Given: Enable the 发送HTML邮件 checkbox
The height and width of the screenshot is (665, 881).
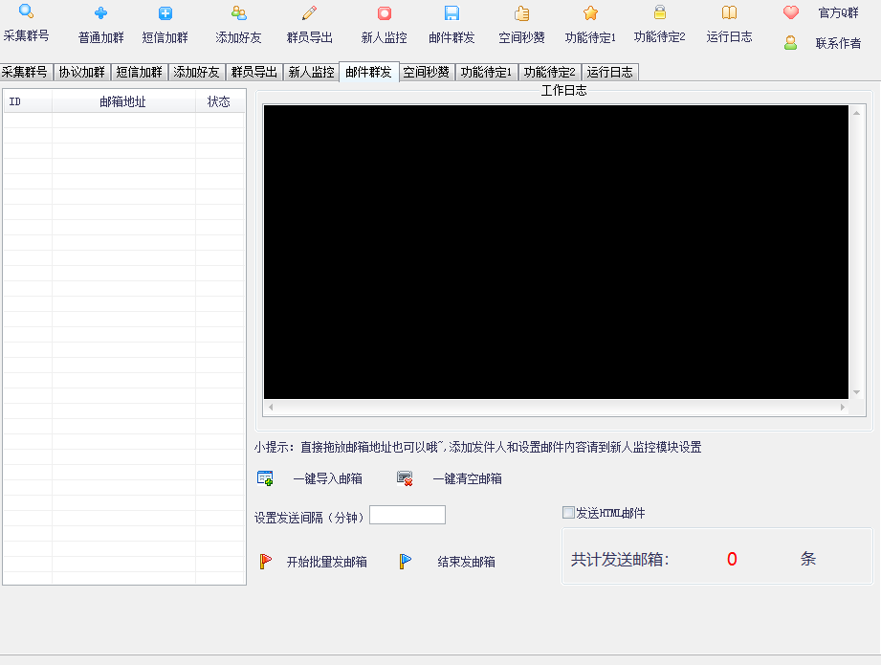Looking at the screenshot, I should [x=568, y=513].
